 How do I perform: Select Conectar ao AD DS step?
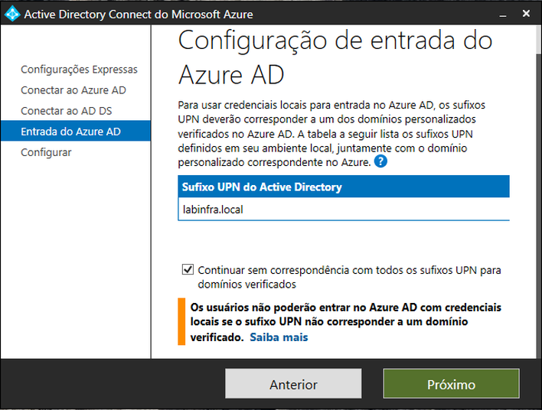pos(67,111)
